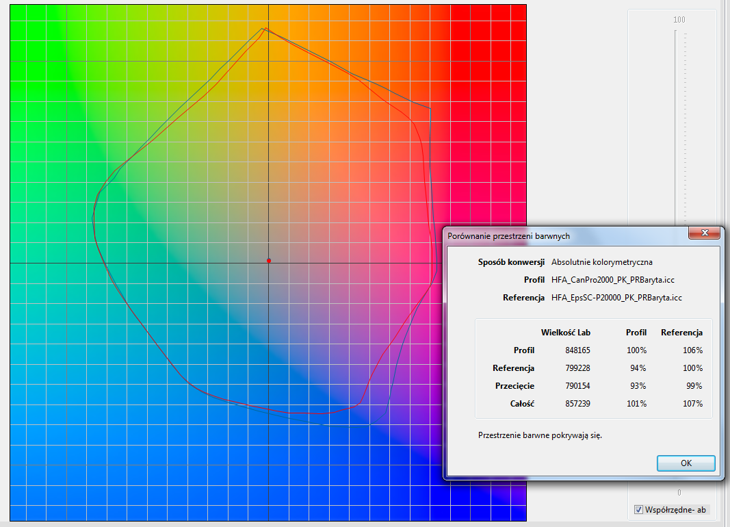Image resolution: width=730 pixels, height=527 pixels.
Task: Click the Profil column header in the table
Action: [x=636, y=333]
